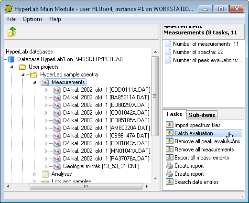Click the Batch evaluation task icon

[169, 133]
